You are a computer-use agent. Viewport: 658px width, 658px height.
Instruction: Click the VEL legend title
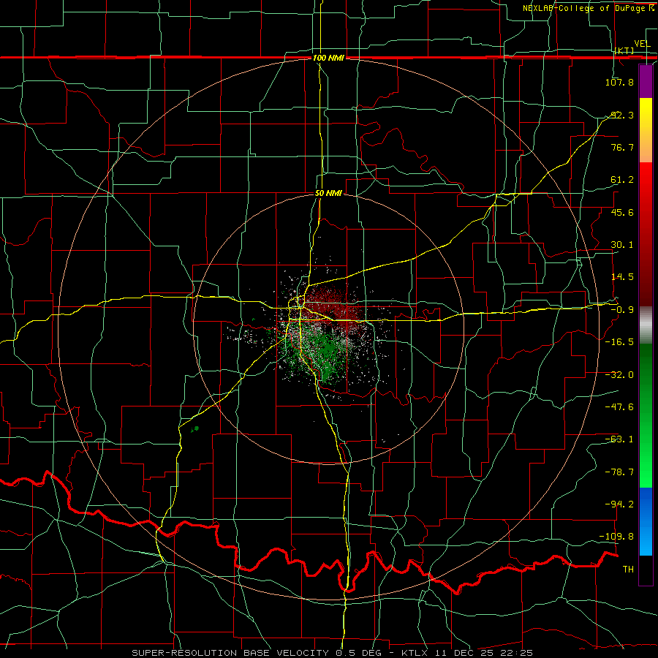[642, 44]
